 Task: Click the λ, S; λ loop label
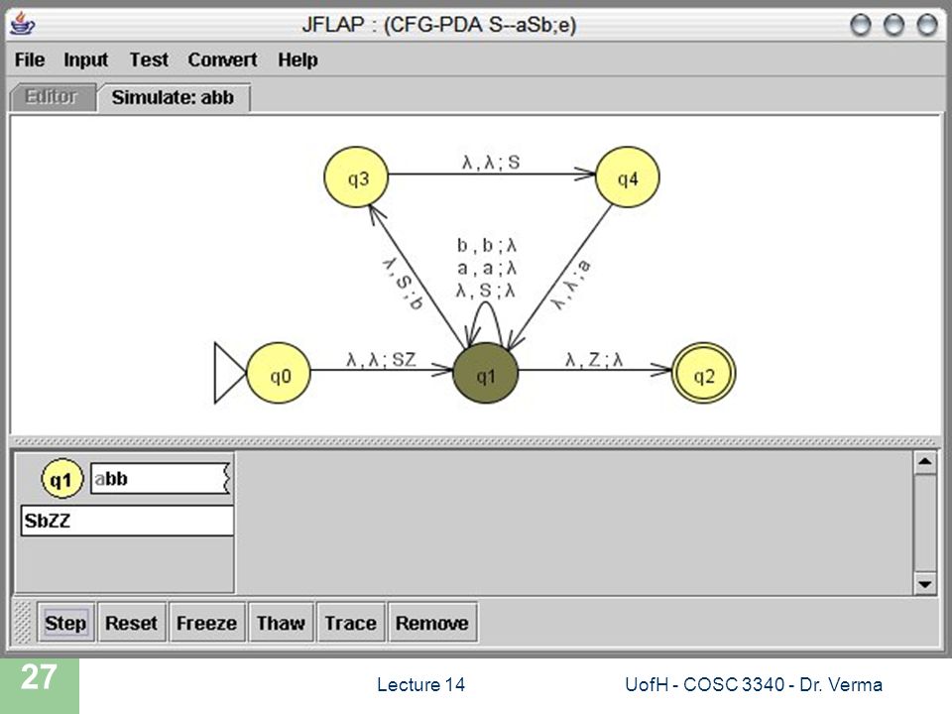coord(486,291)
